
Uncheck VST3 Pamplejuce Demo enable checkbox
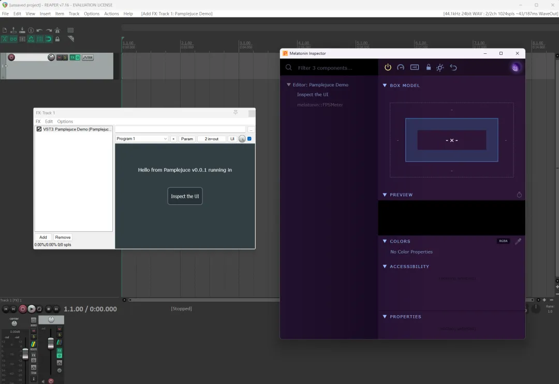coord(39,129)
